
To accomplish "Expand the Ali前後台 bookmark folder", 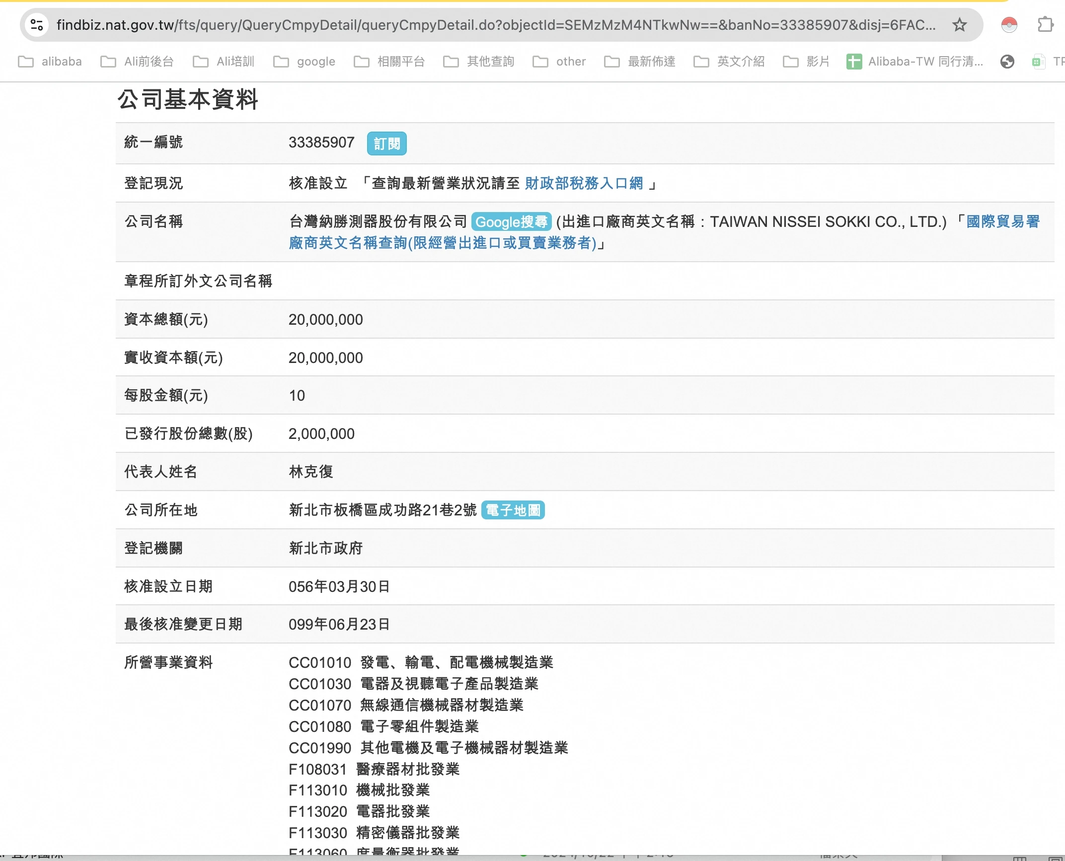I will tap(137, 62).
